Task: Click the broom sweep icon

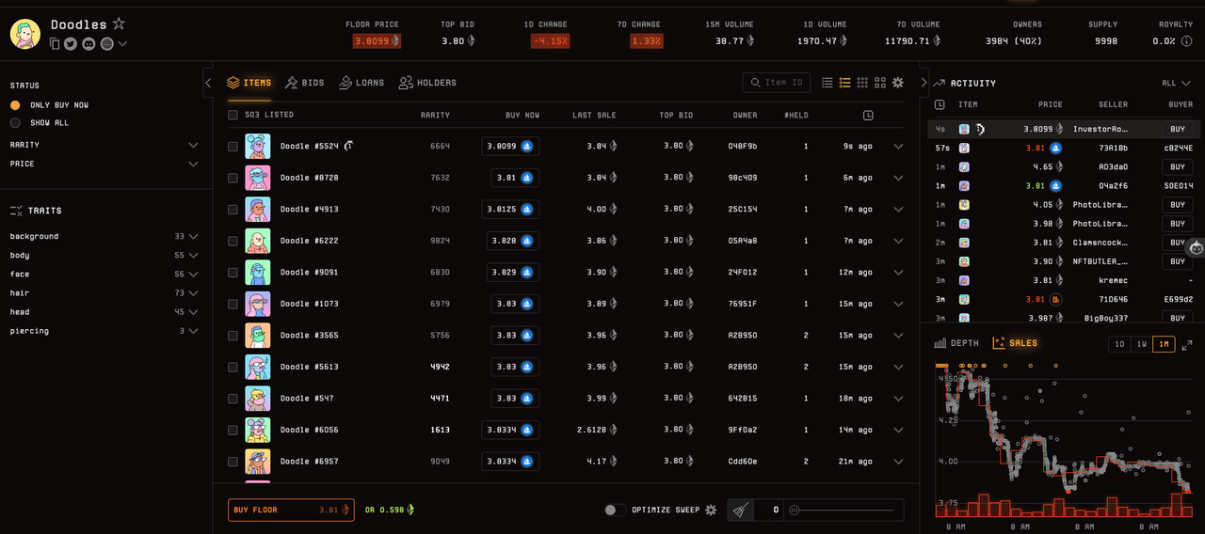Action: click(742, 510)
